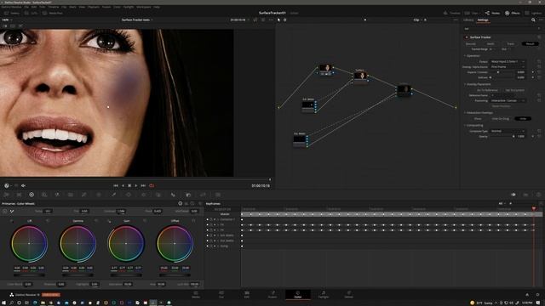Select the Result mode button
This screenshot has height=306, width=545.
(530, 43)
